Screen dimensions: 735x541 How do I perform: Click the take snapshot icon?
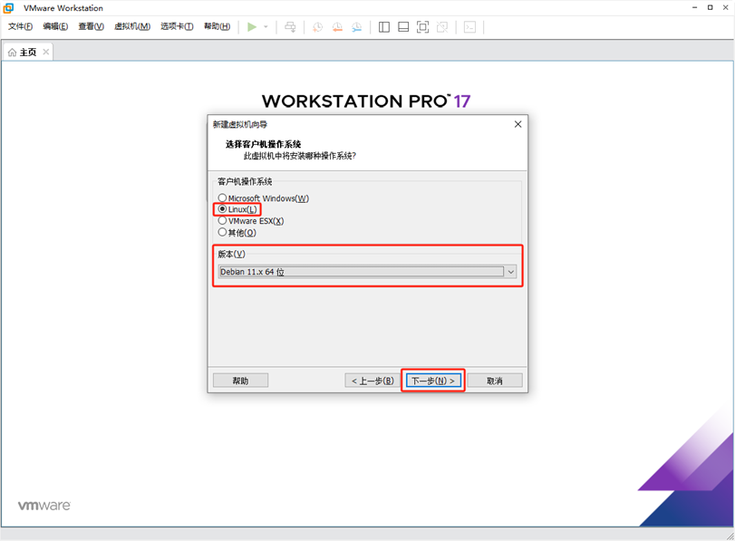pyautogui.click(x=317, y=26)
